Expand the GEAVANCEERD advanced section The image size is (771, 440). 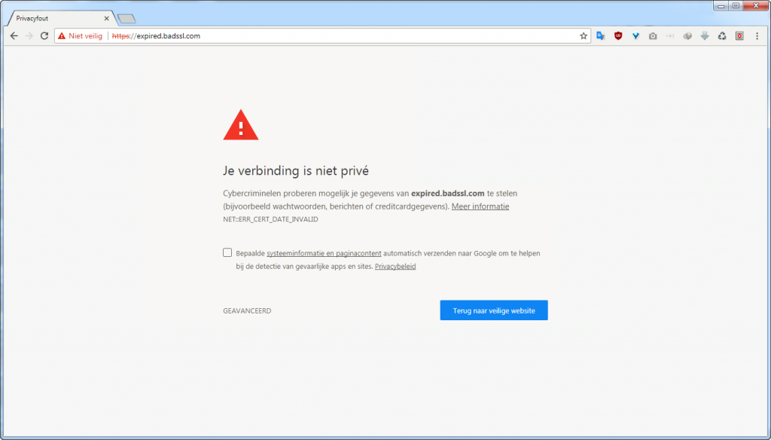(247, 310)
